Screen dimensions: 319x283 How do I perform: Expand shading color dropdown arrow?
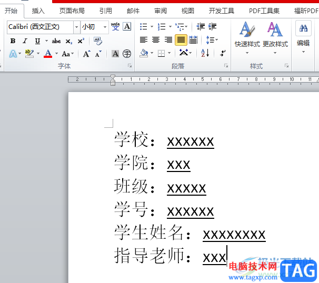(152, 53)
